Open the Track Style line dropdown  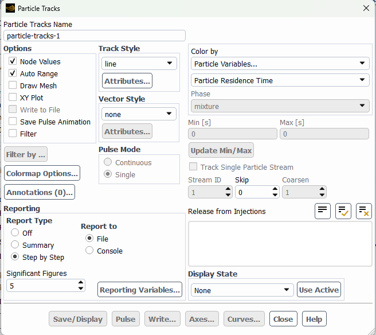[x=139, y=64]
